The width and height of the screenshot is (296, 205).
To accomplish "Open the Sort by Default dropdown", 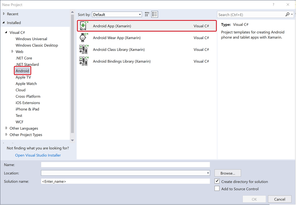I will 117,15.
